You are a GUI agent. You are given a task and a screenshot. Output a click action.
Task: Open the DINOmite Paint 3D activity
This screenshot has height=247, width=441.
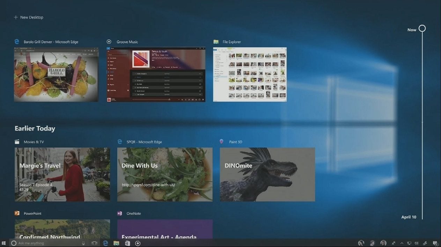[x=267, y=174]
